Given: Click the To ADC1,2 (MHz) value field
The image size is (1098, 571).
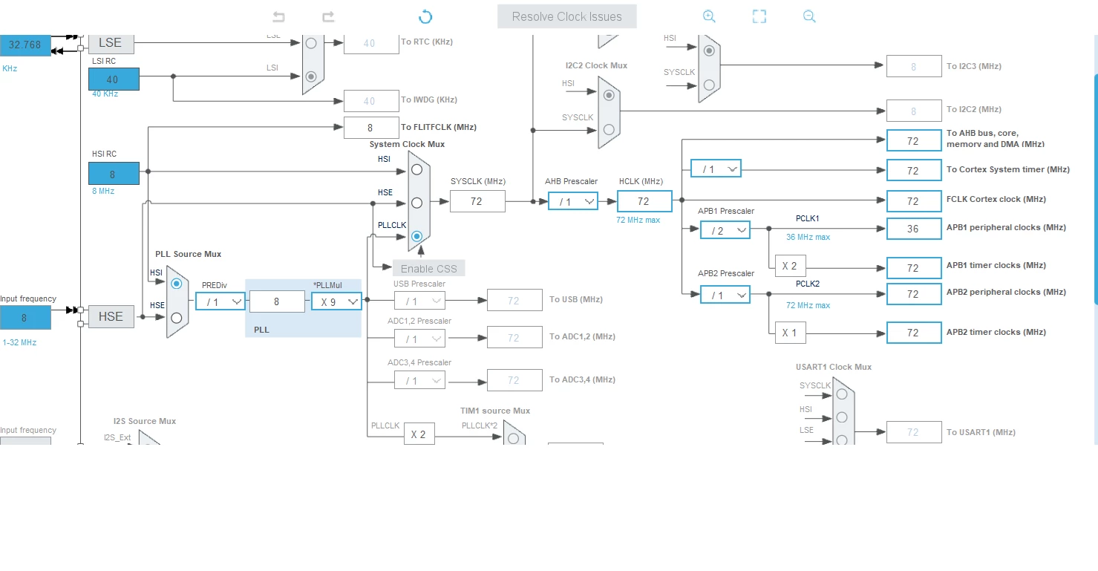Looking at the screenshot, I should [x=514, y=338].
